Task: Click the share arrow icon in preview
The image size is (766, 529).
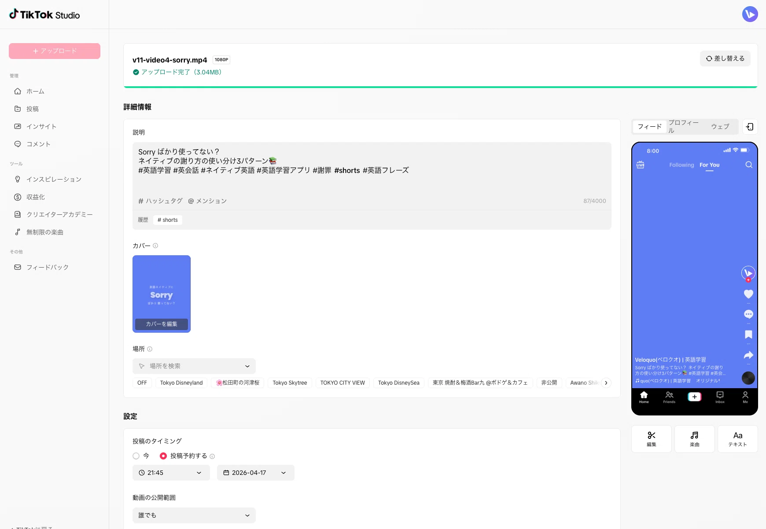Action: 748,355
